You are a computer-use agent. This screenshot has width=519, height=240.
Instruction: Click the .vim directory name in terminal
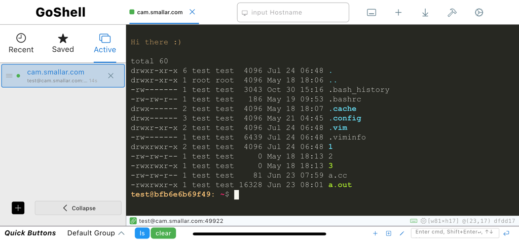[x=338, y=128]
